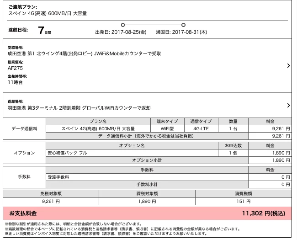This screenshot has height=240, width=297.
Task: Click the last note about インボイス制度
Action: coord(106,234)
